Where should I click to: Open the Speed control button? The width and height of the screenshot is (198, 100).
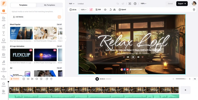(x=122, y=10)
